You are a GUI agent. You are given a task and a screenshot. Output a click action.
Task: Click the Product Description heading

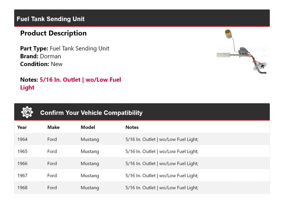coord(53,33)
